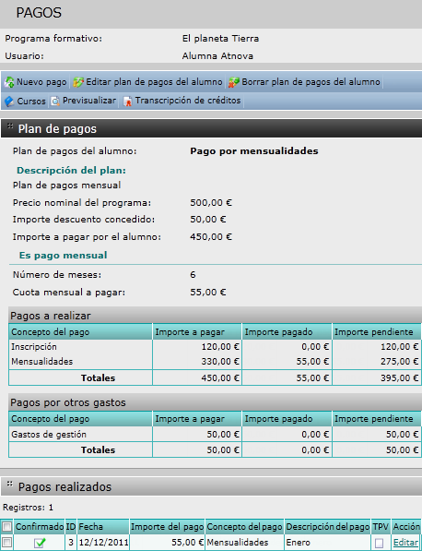The width and height of the screenshot is (422, 551).
Task: Toggle the green Confirmado checkmark for payment 3
Action: click(40, 543)
